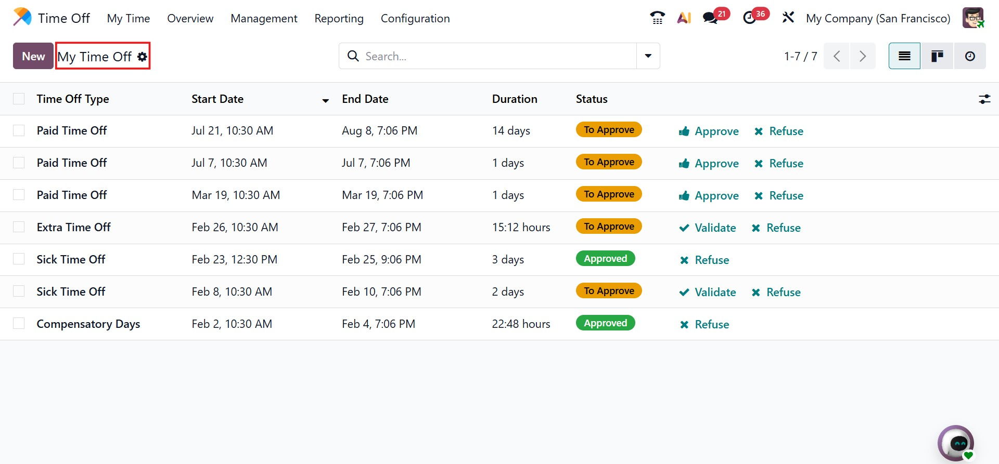Click the New button
The image size is (999, 464).
[33, 56]
